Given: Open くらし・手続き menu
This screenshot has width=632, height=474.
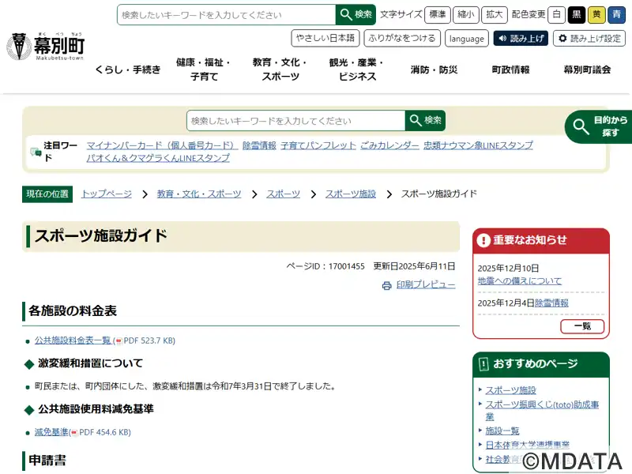Looking at the screenshot, I should point(128,70).
